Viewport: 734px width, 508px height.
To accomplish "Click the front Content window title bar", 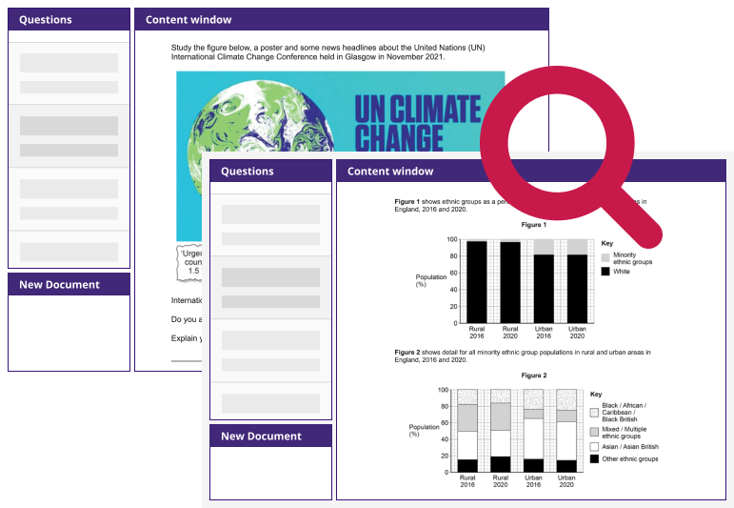I will (533, 172).
